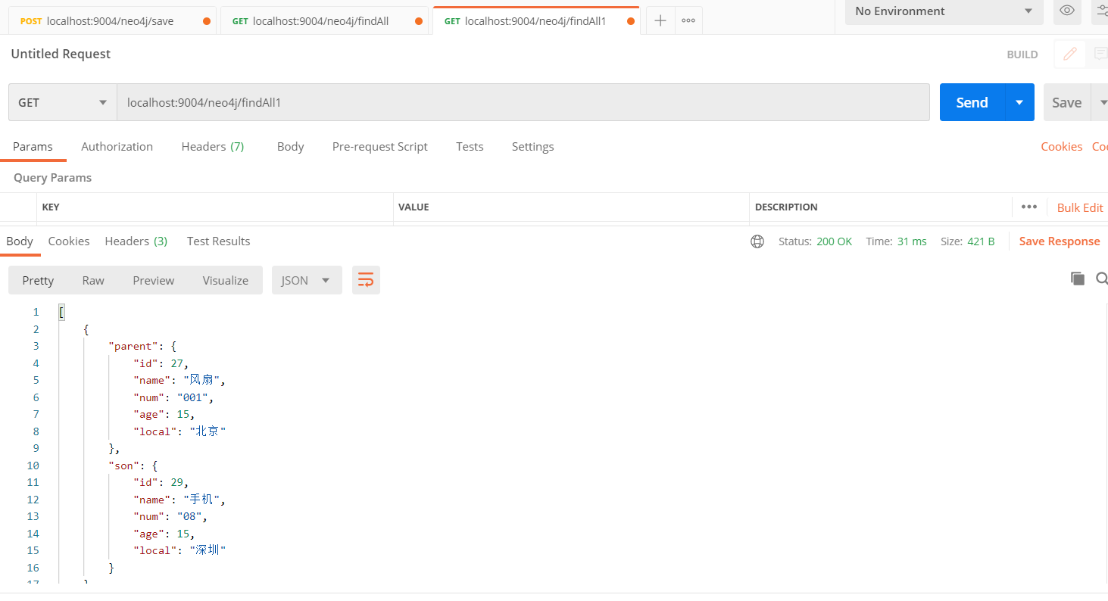
Task: Click the globe network information icon
Action: 757,241
